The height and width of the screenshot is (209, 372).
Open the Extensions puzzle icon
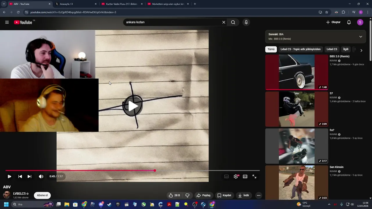(x=344, y=12)
